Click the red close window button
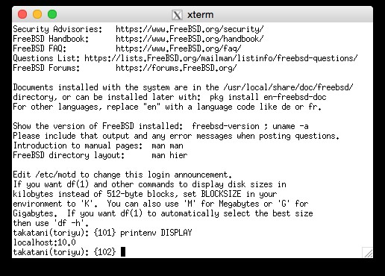 [22, 14]
